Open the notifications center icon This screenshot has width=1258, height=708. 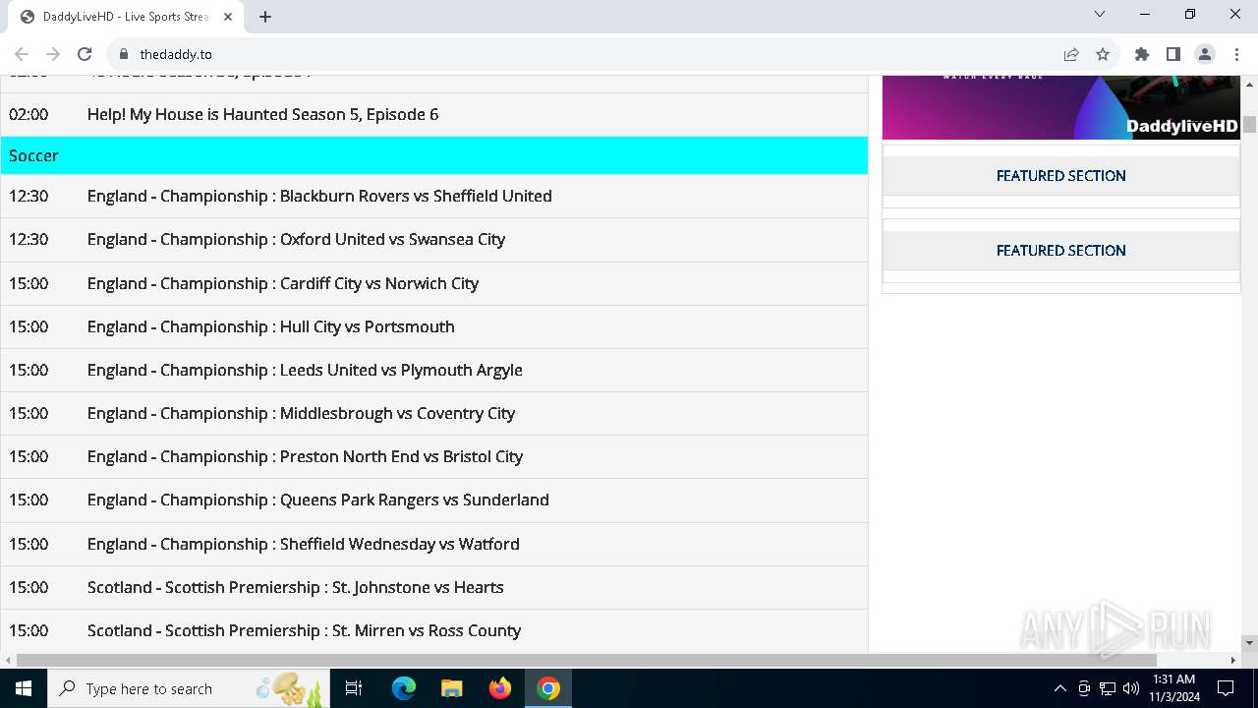pyautogui.click(x=1226, y=688)
